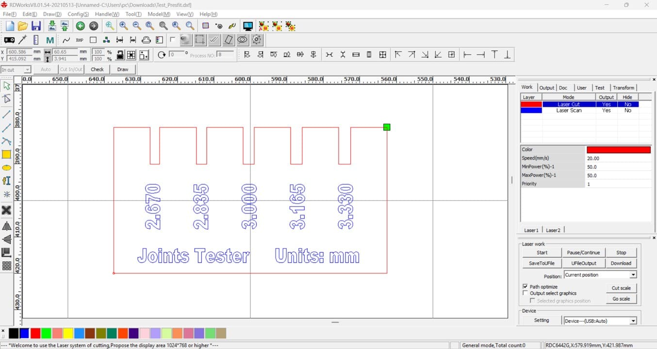Click the X position input field

pos(19,52)
